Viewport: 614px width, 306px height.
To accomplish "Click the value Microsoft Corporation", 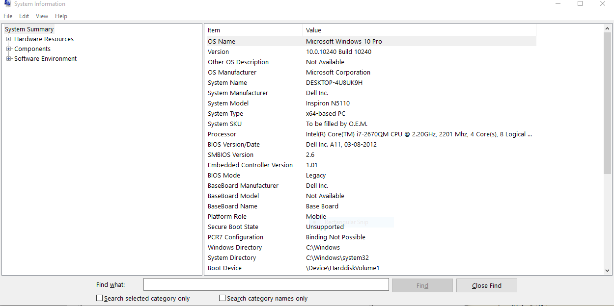I will click(x=338, y=73).
